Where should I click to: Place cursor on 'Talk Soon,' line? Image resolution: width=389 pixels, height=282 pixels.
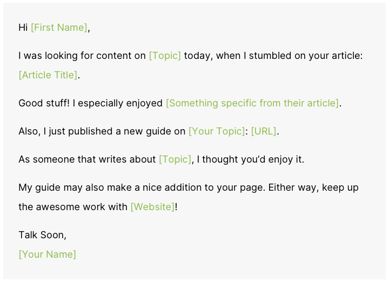pos(43,235)
